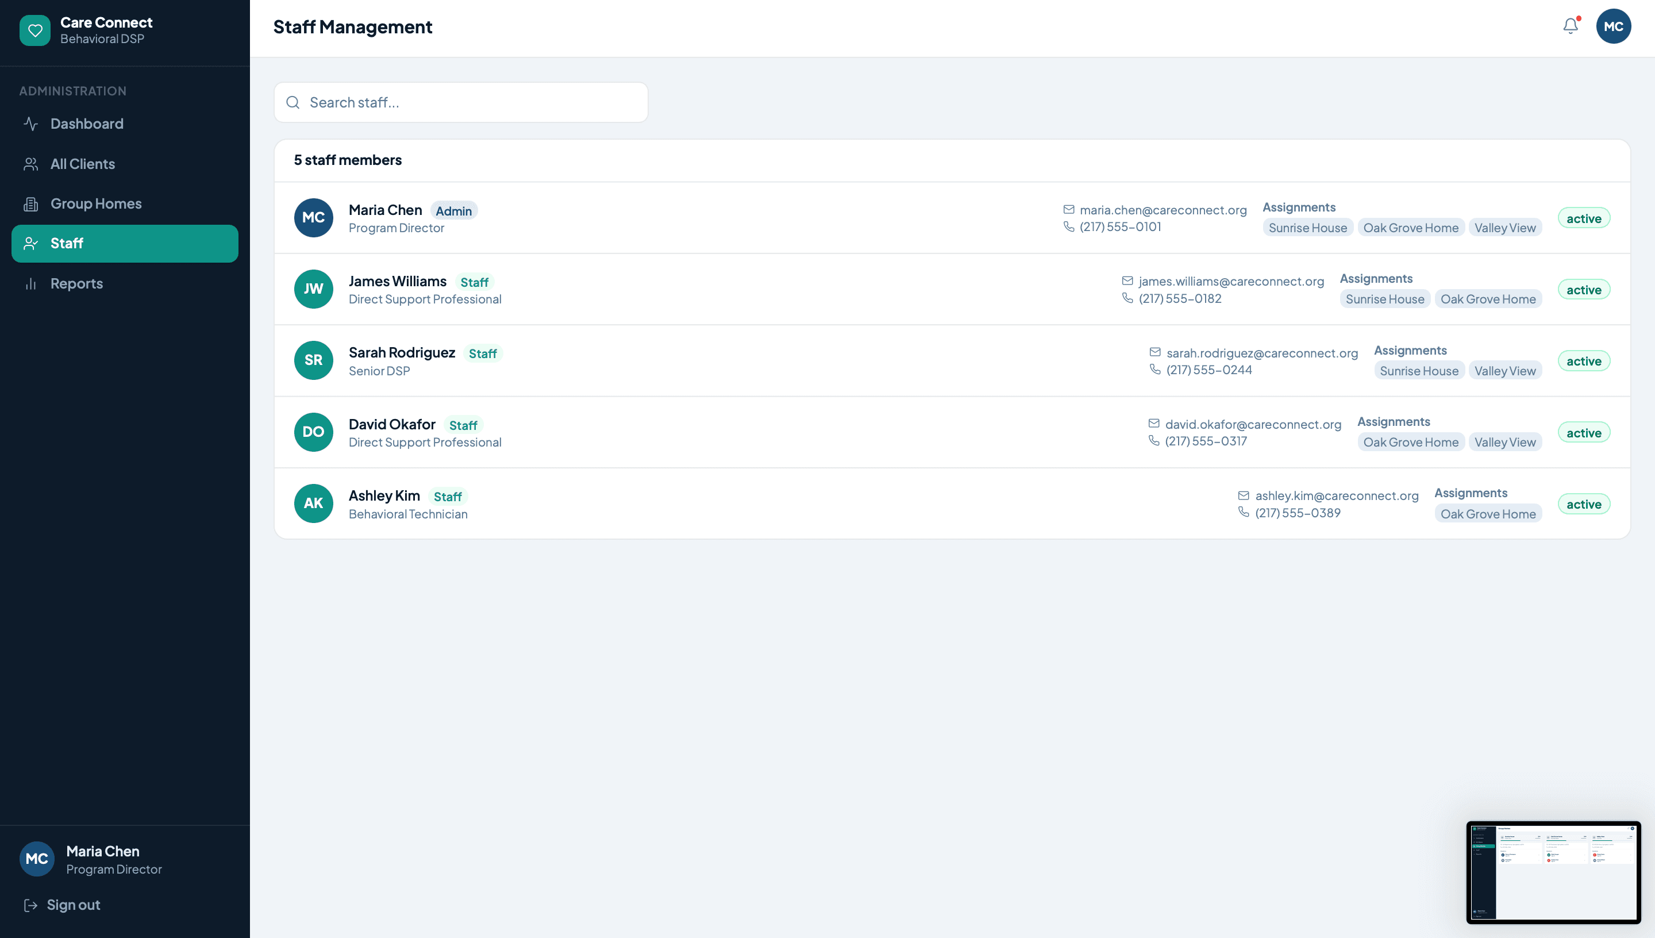
Task: Click James Williams' Oak Grove Home tag
Action: [1488, 299]
